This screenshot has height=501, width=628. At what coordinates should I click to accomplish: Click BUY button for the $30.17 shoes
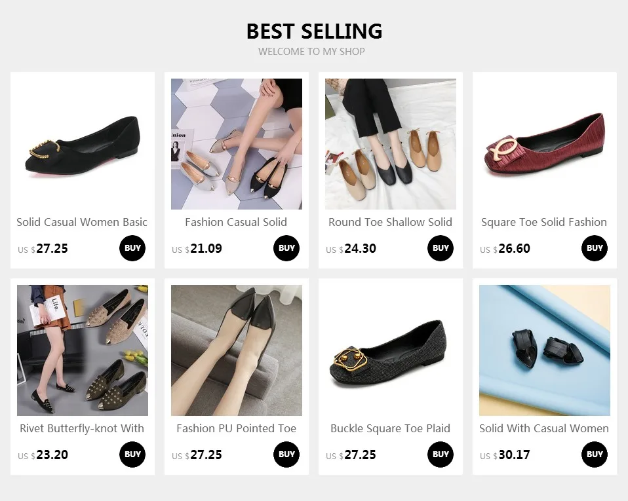(595, 455)
